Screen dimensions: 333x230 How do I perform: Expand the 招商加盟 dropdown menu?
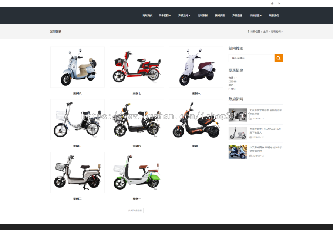256,16
